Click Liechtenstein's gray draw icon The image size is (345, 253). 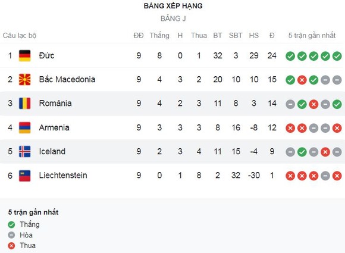[325, 176]
